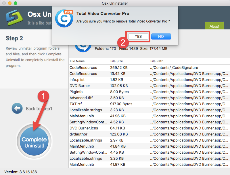
Task: Click the Osx Uninstaller logo icon
Action: (14, 17)
